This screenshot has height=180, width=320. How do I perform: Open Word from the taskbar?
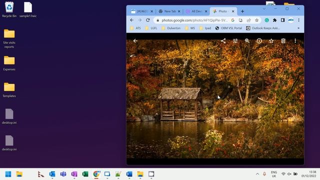tap(129, 174)
